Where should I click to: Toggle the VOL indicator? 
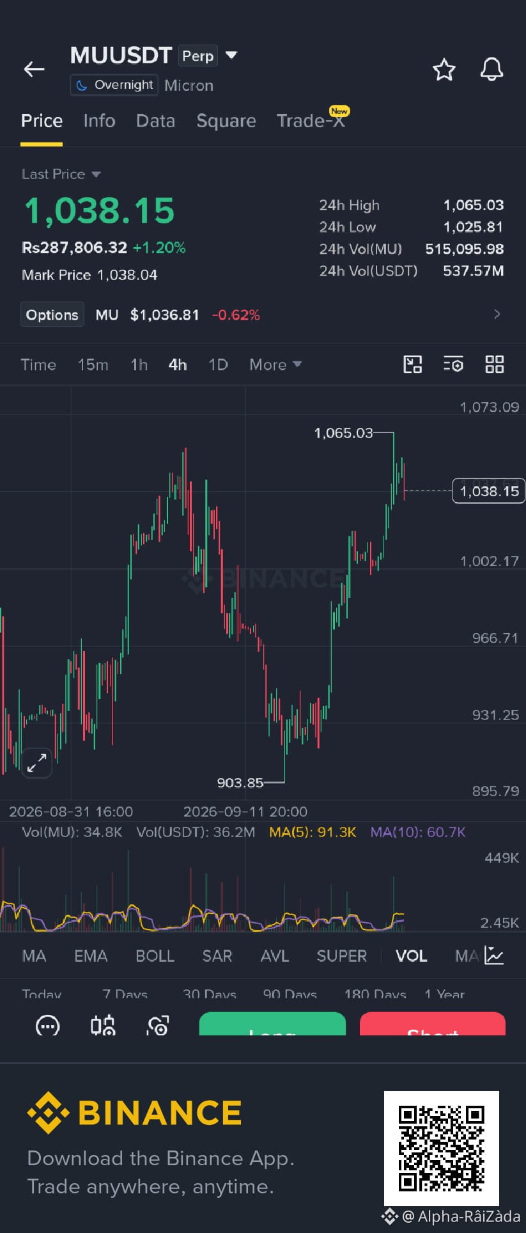point(411,956)
